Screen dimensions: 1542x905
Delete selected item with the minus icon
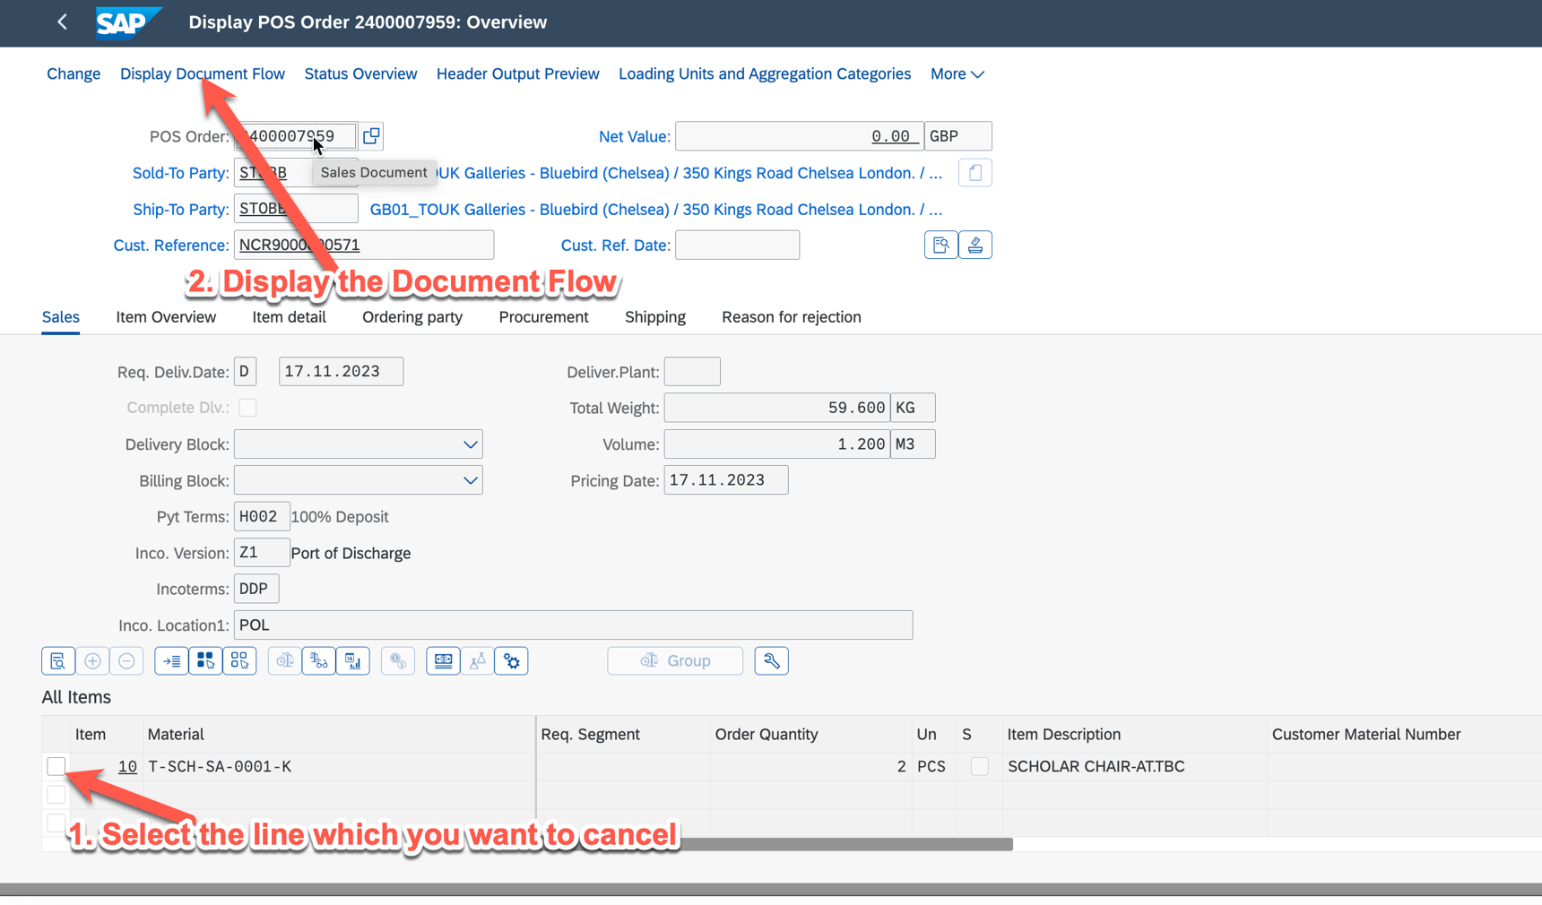click(x=126, y=660)
